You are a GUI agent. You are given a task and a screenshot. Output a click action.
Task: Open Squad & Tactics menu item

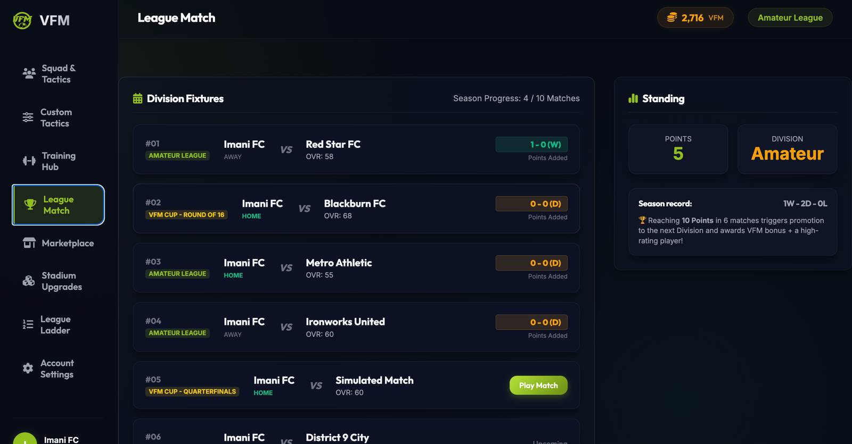point(58,73)
